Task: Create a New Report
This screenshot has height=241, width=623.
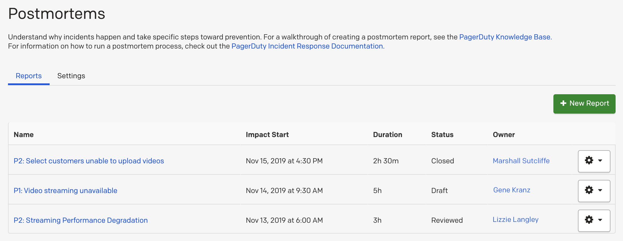Action: click(584, 104)
